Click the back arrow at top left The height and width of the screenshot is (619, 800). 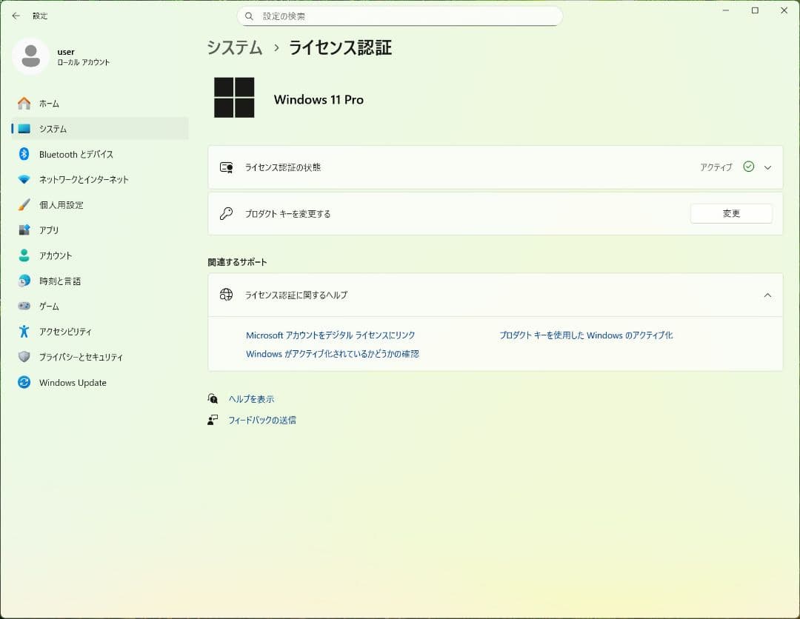(15, 16)
